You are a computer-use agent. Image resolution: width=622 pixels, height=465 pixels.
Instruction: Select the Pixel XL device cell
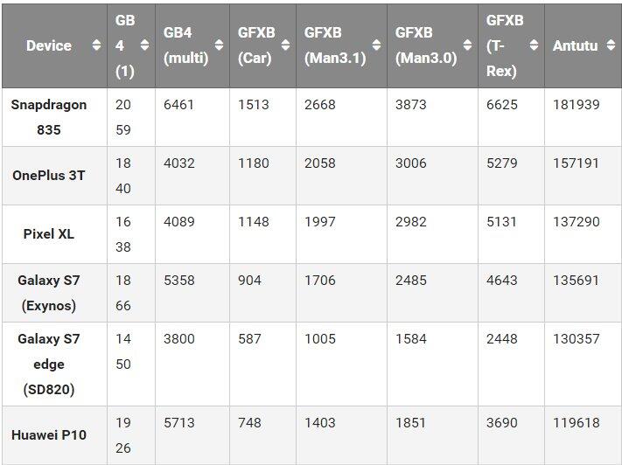point(49,234)
